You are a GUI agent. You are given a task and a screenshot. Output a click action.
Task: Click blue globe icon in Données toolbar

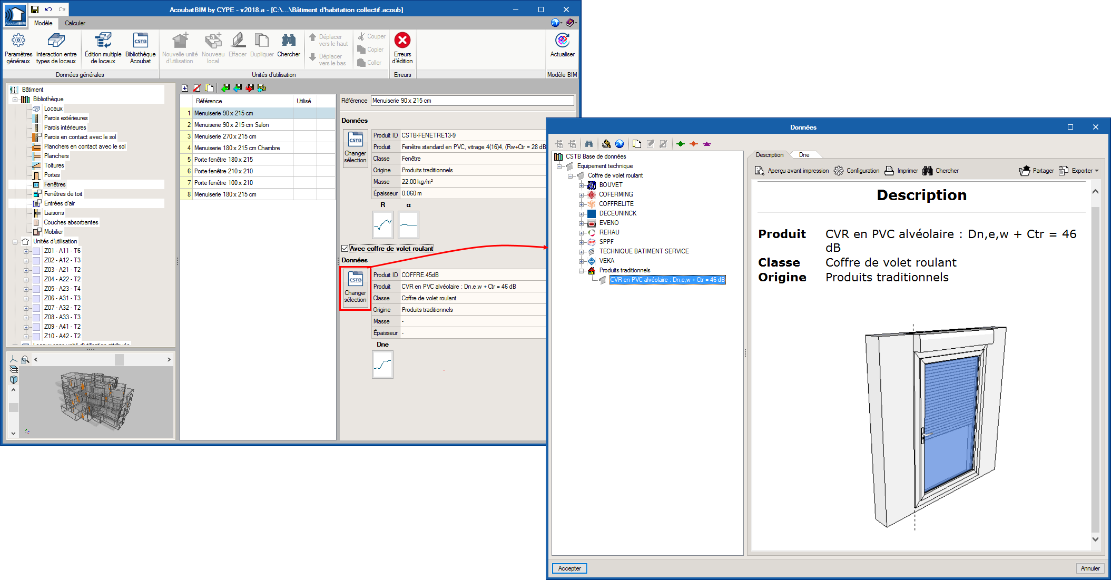click(620, 144)
